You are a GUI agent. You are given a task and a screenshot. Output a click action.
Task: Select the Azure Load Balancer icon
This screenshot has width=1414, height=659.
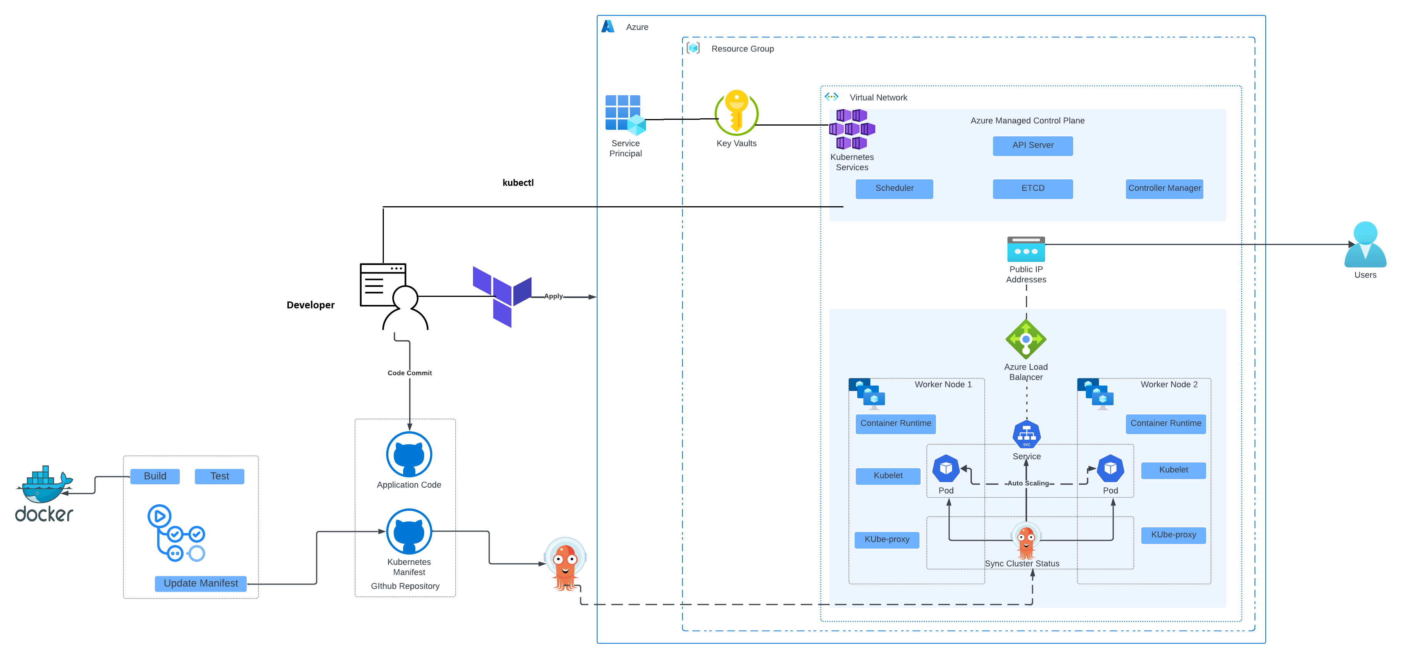1026,339
